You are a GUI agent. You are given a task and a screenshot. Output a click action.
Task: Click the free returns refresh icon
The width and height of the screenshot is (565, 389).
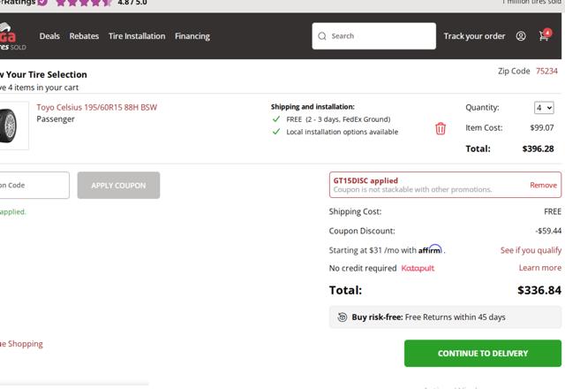point(342,317)
